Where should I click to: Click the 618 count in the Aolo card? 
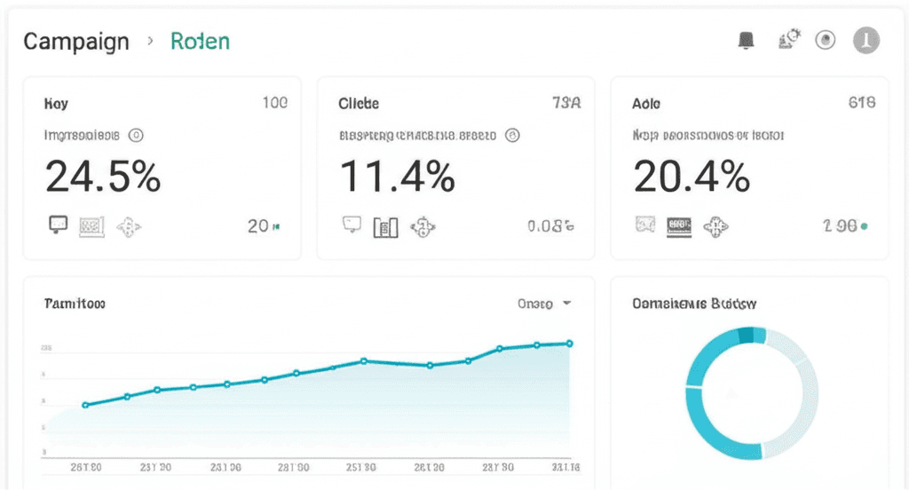[862, 103]
